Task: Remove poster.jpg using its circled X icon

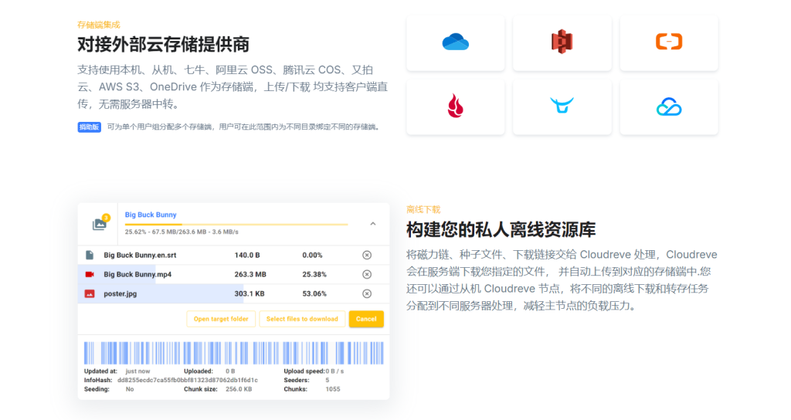Action: coord(367,293)
